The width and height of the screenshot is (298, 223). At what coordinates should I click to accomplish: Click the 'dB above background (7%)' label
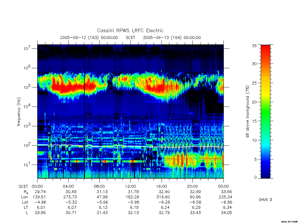click(x=247, y=112)
